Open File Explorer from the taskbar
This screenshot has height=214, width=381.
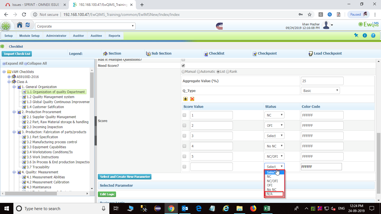[x=239, y=208]
